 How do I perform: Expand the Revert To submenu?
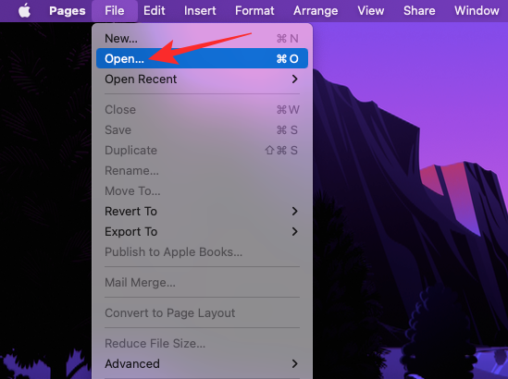point(202,212)
